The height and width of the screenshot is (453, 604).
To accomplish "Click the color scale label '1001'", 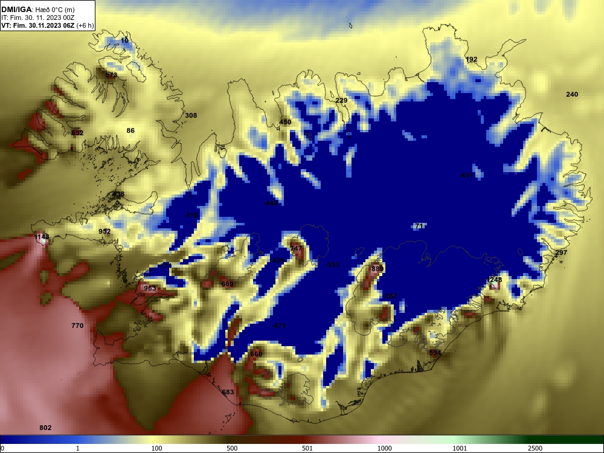I will [x=460, y=448].
